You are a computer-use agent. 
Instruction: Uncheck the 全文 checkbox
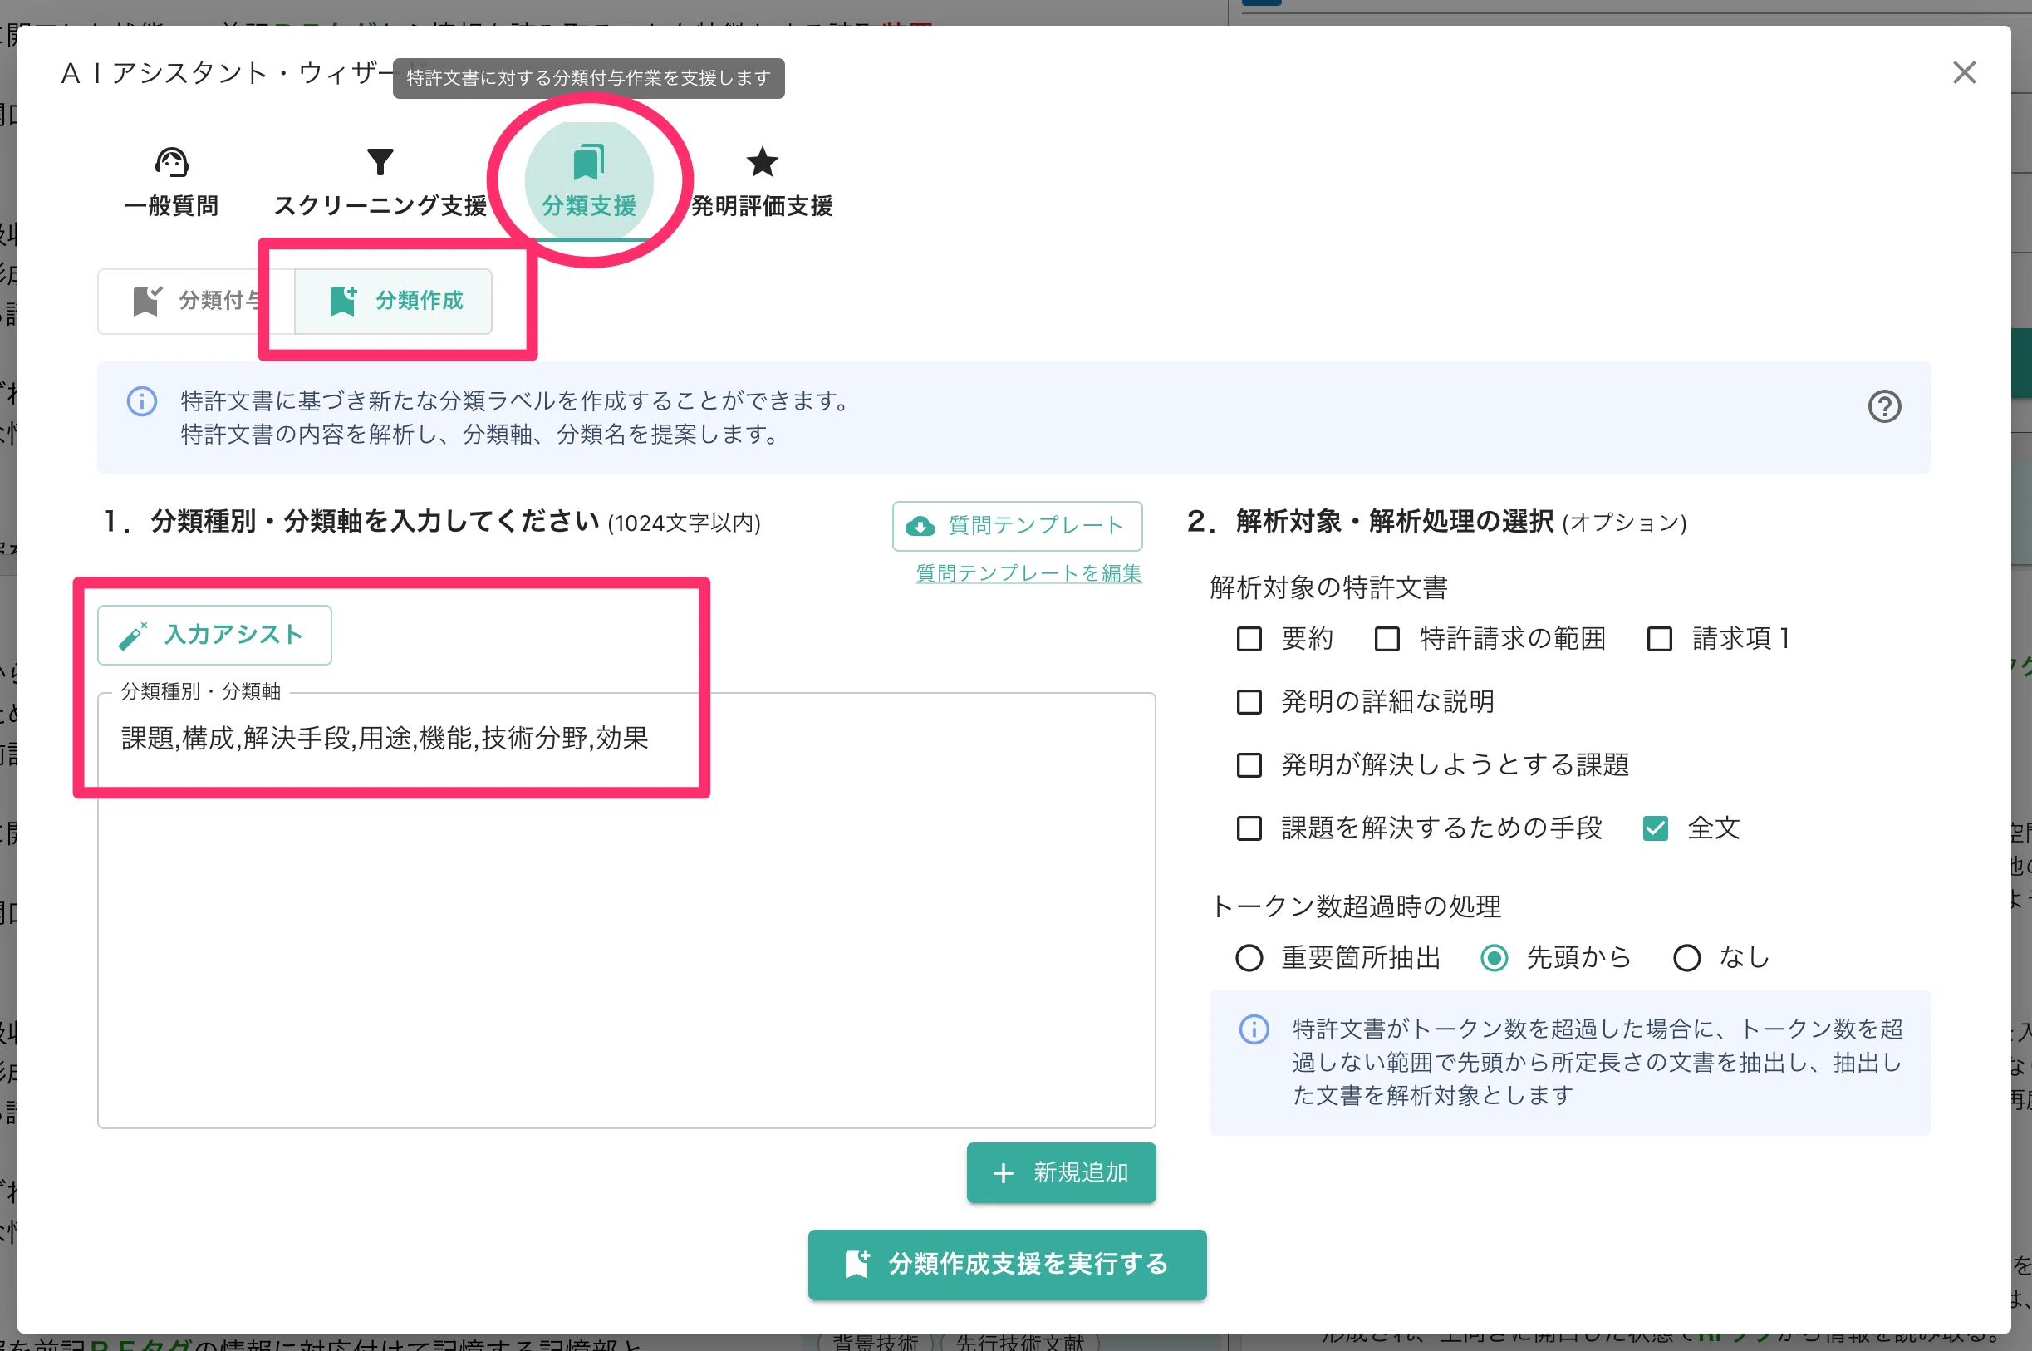(x=1656, y=828)
